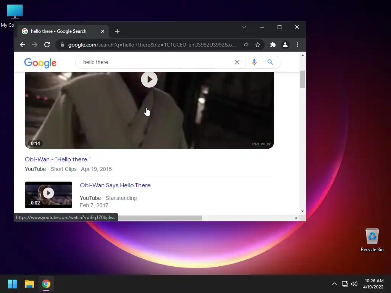Click the forward navigation arrow
Image resolution: width=391 pixels, height=293 pixels.
click(35, 45)
